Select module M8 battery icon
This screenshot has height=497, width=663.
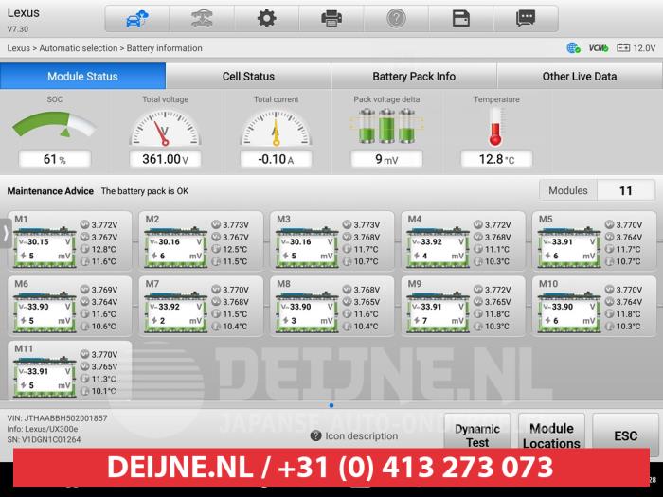click(x=307, y=311)
